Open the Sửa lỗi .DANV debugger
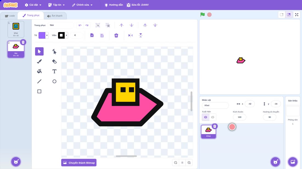 coord(138,5)
